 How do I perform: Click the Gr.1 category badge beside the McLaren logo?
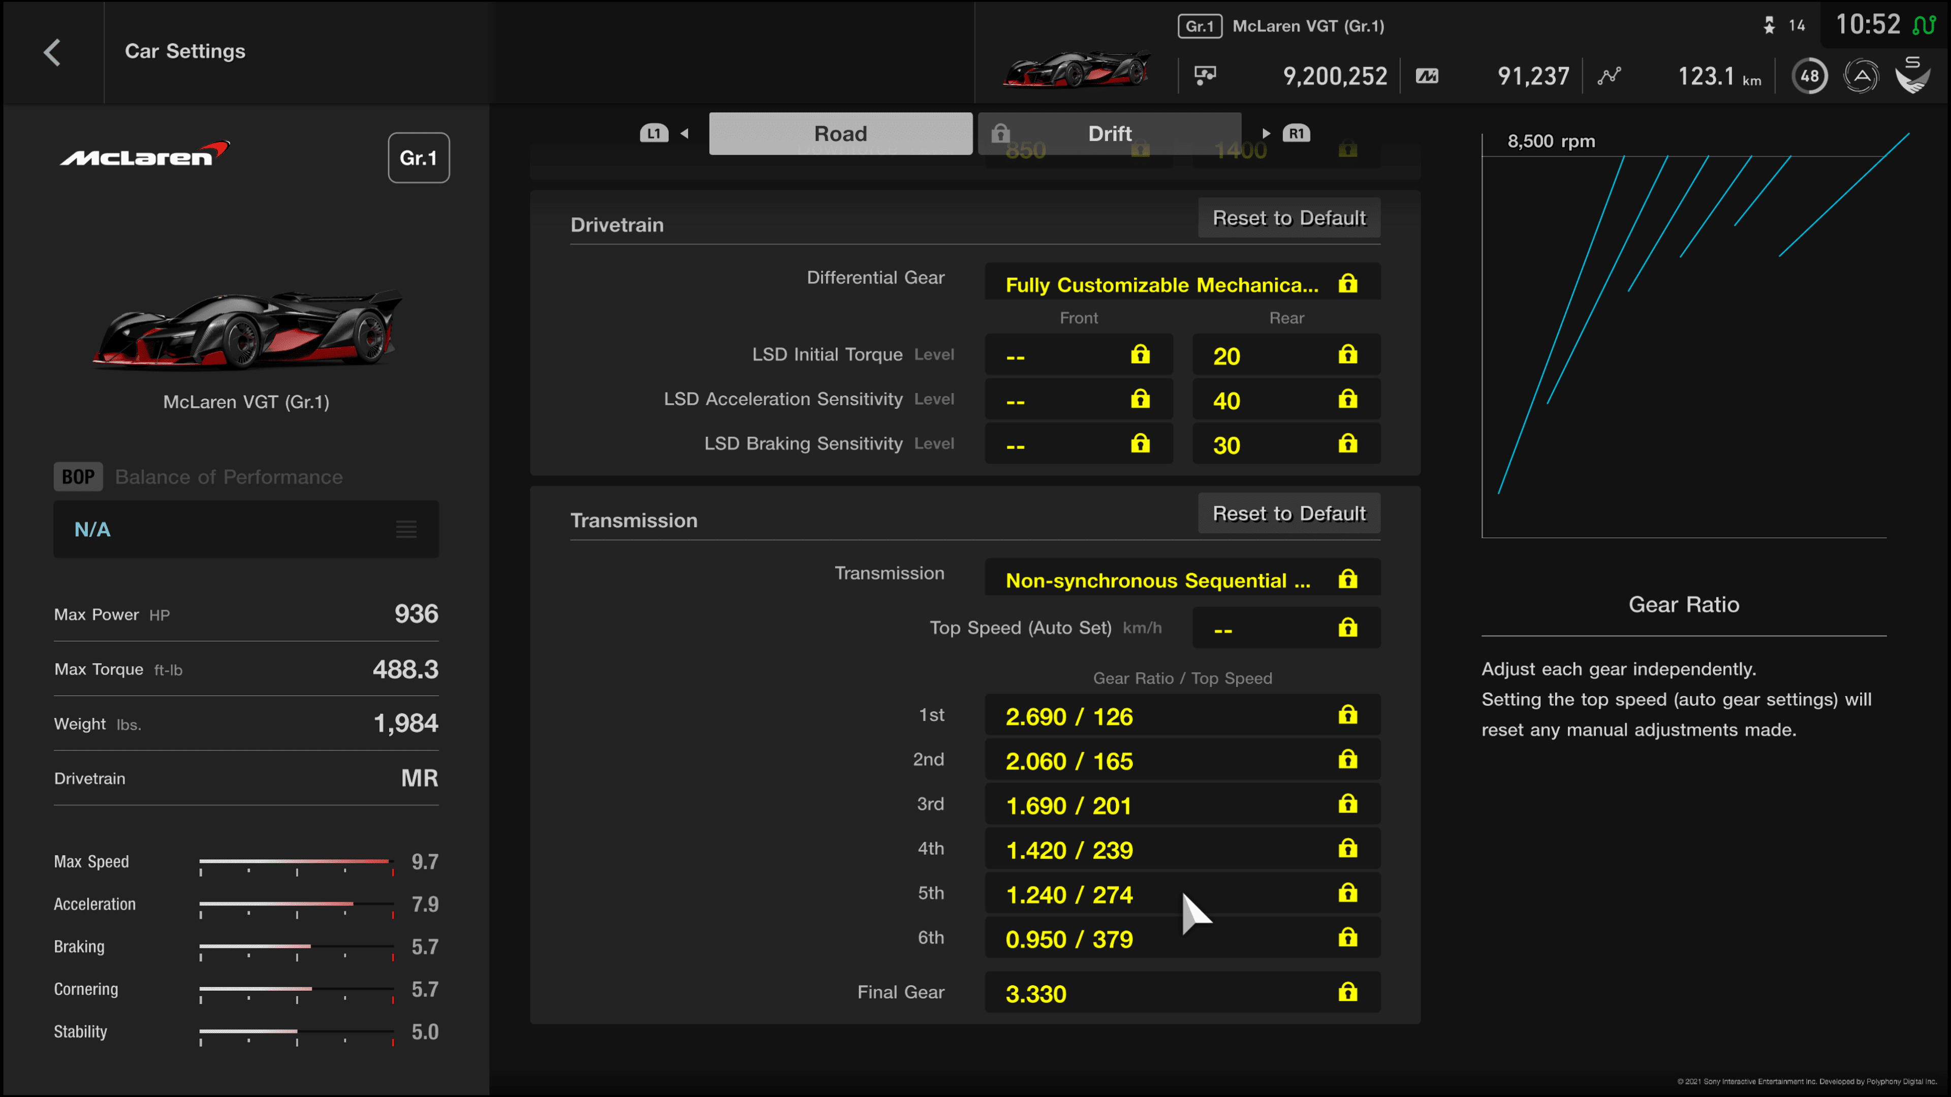click(418, 157)
